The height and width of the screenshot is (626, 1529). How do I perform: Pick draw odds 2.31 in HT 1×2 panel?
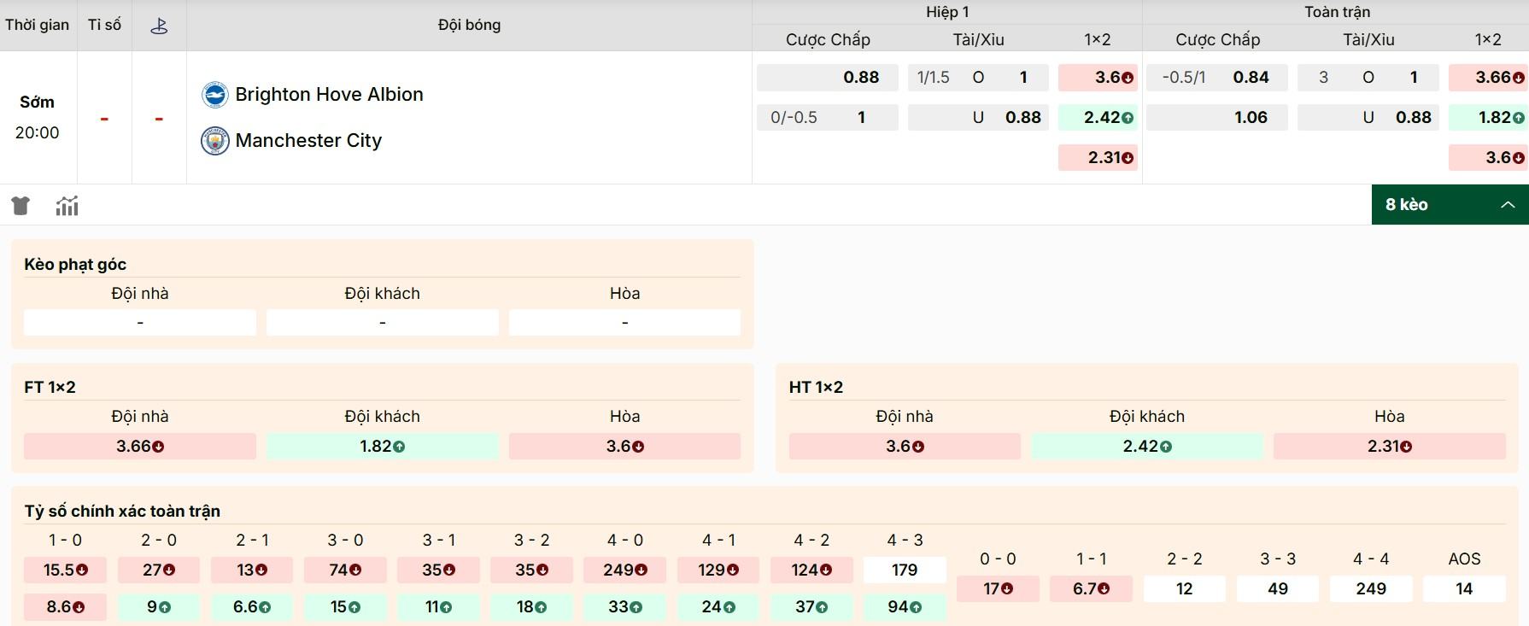[x=1389, y=447]
